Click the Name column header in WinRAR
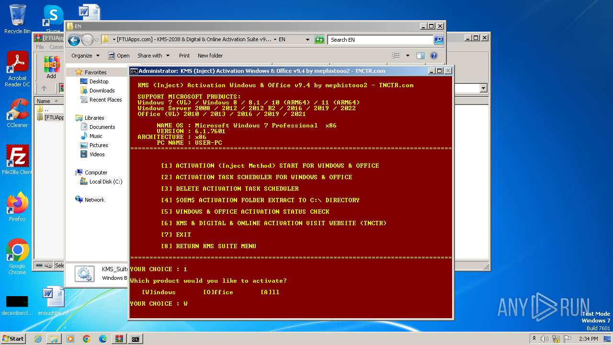Image resolution: width=613 pixels, height=345 pixels. pos(48,101)
